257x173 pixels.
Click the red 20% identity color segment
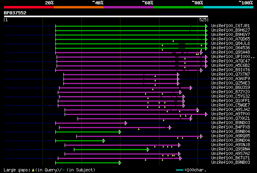29,7
